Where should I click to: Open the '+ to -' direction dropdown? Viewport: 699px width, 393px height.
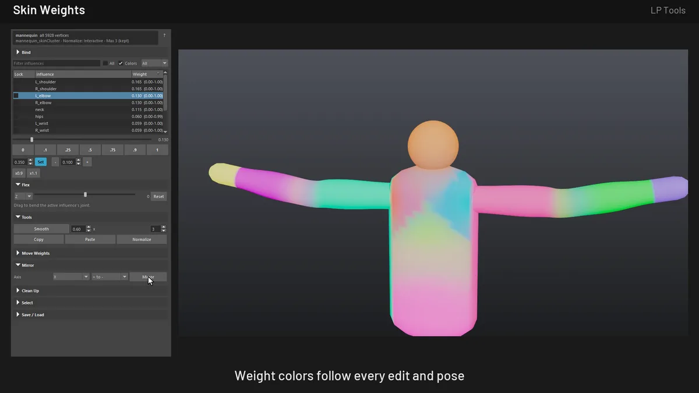click(110, 277)
